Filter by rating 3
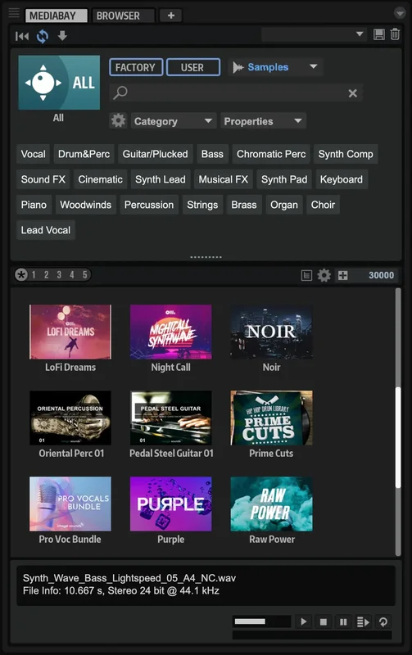The height and width of the screenshot is (655, 412). coord(59,274)
